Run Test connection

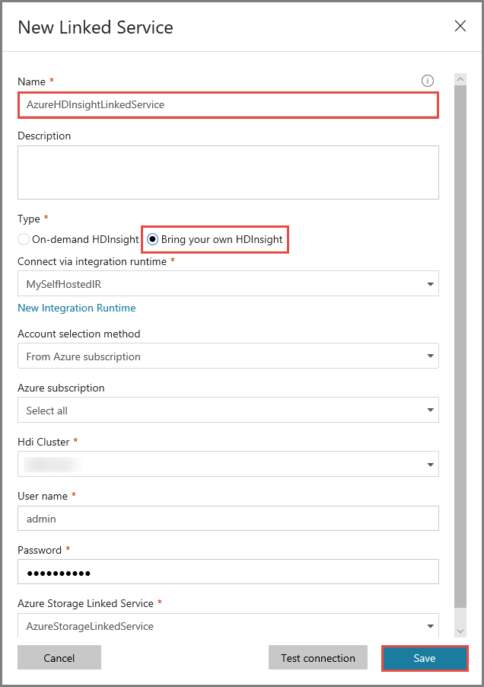[317, 657]
